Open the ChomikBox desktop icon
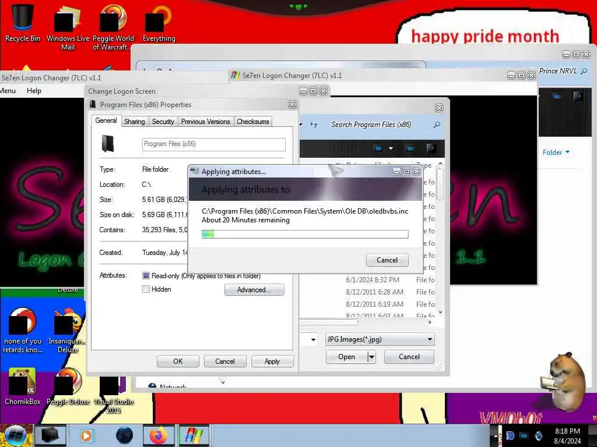This screenshot has width=597, height=447. [x=23, y=386]
